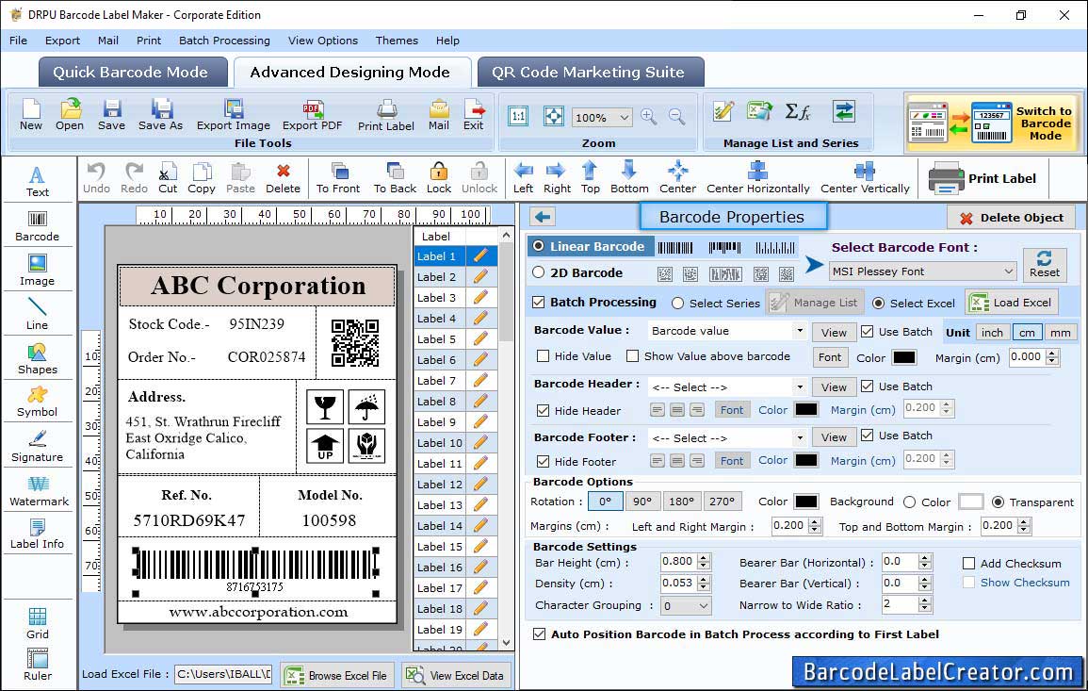
Task: Open Select Barcode Font dropdown
Action: [x=922, y=271]
